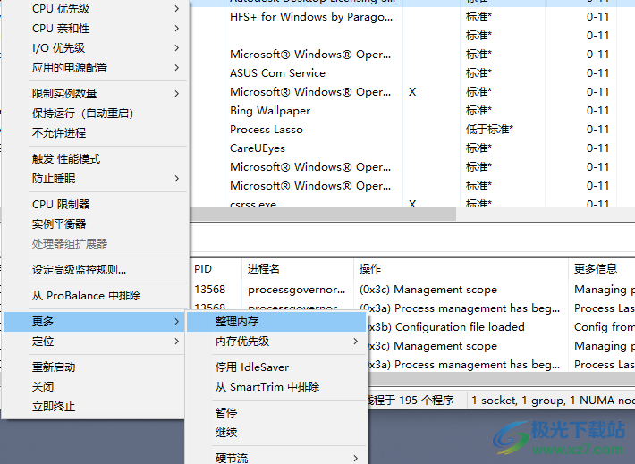Choose CPU 限制器 menu entry
Screen dimensions: 635x464
(96, 205)
